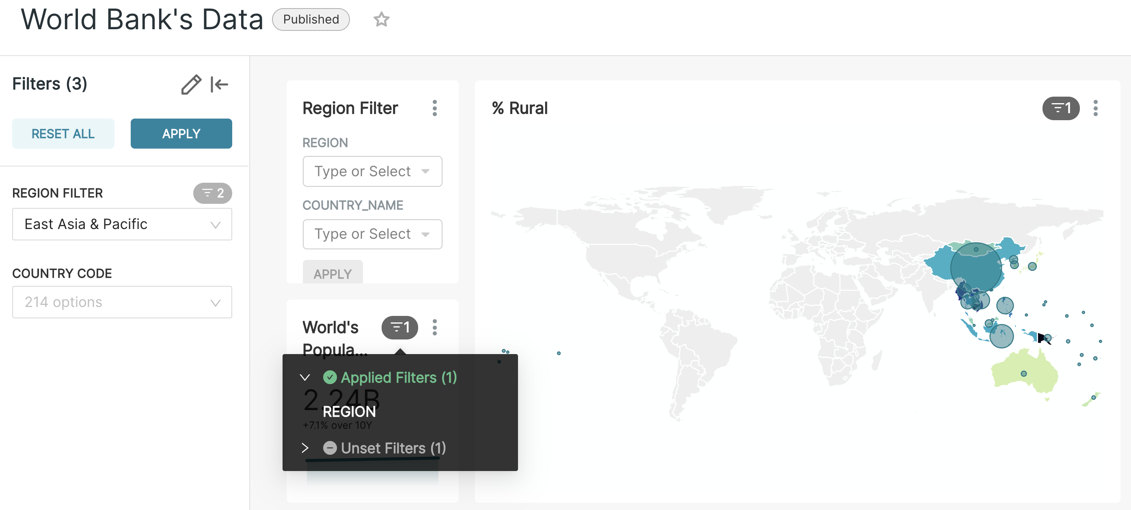1131x510 pixels.
Task: Open % Rural chart three-dot menu
Action: tap(1095, 108)
